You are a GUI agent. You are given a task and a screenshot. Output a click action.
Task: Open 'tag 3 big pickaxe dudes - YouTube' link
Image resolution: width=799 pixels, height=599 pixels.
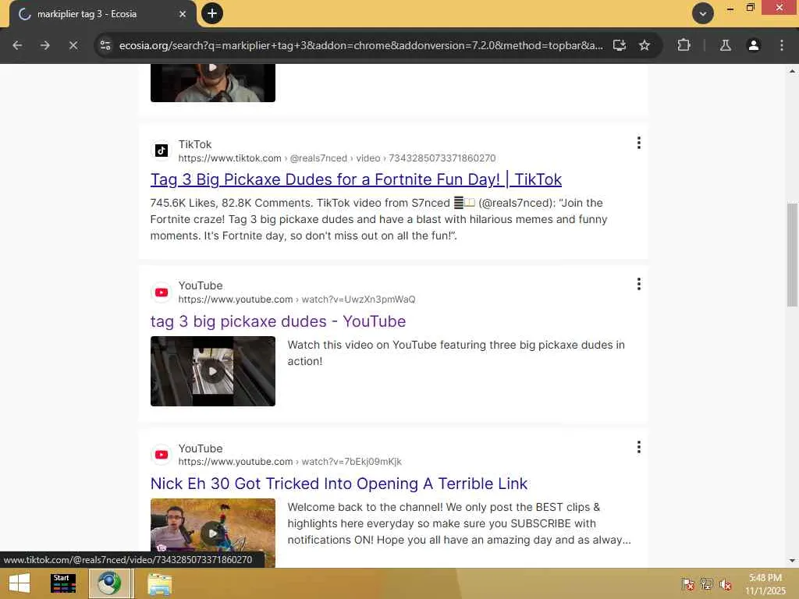278,321
